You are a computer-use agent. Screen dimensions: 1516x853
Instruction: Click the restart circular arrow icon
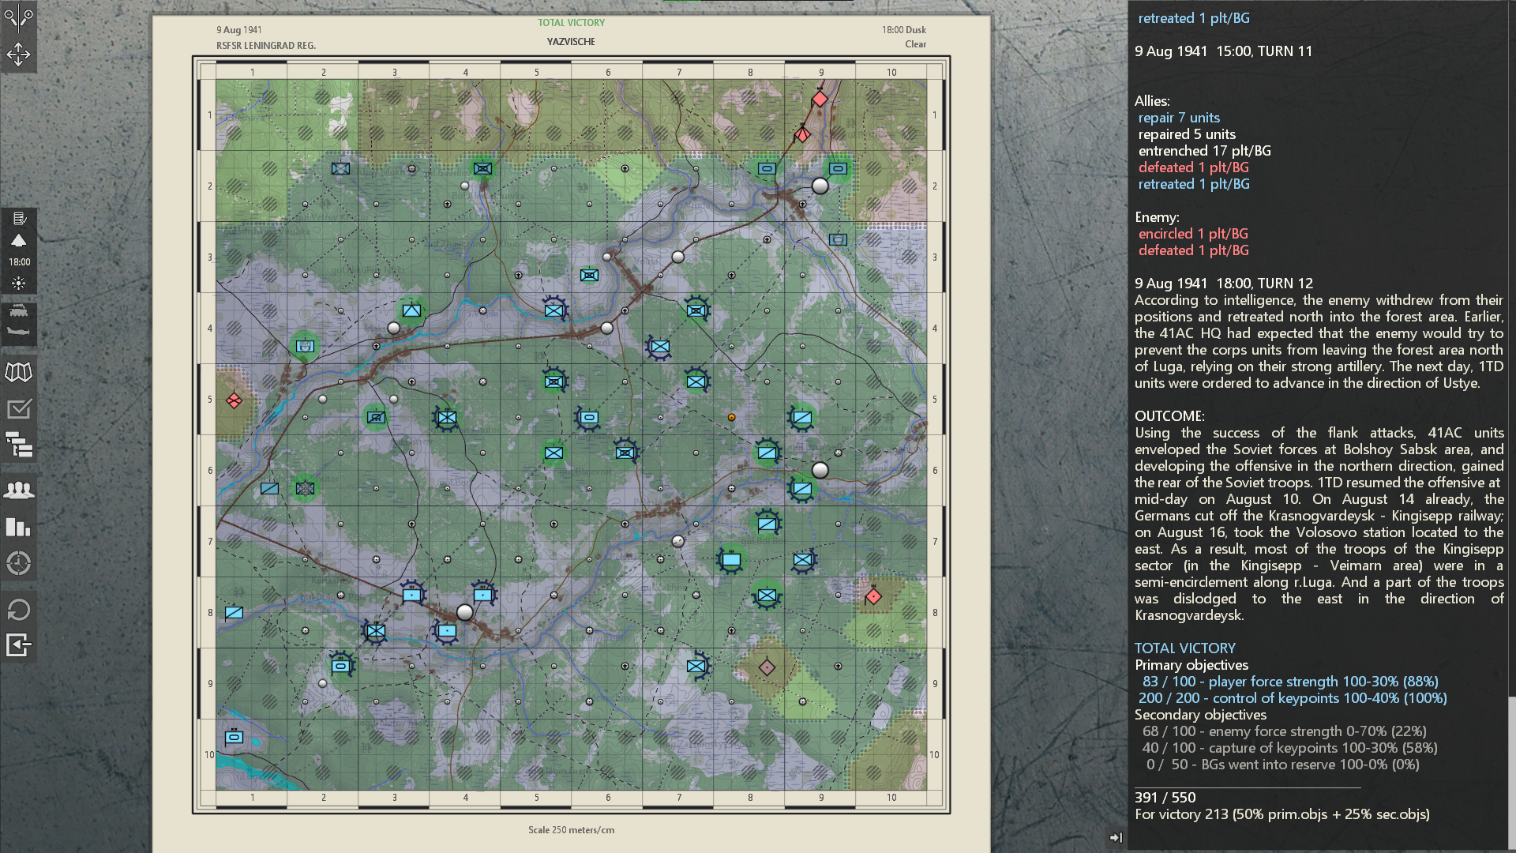(19, 610)
